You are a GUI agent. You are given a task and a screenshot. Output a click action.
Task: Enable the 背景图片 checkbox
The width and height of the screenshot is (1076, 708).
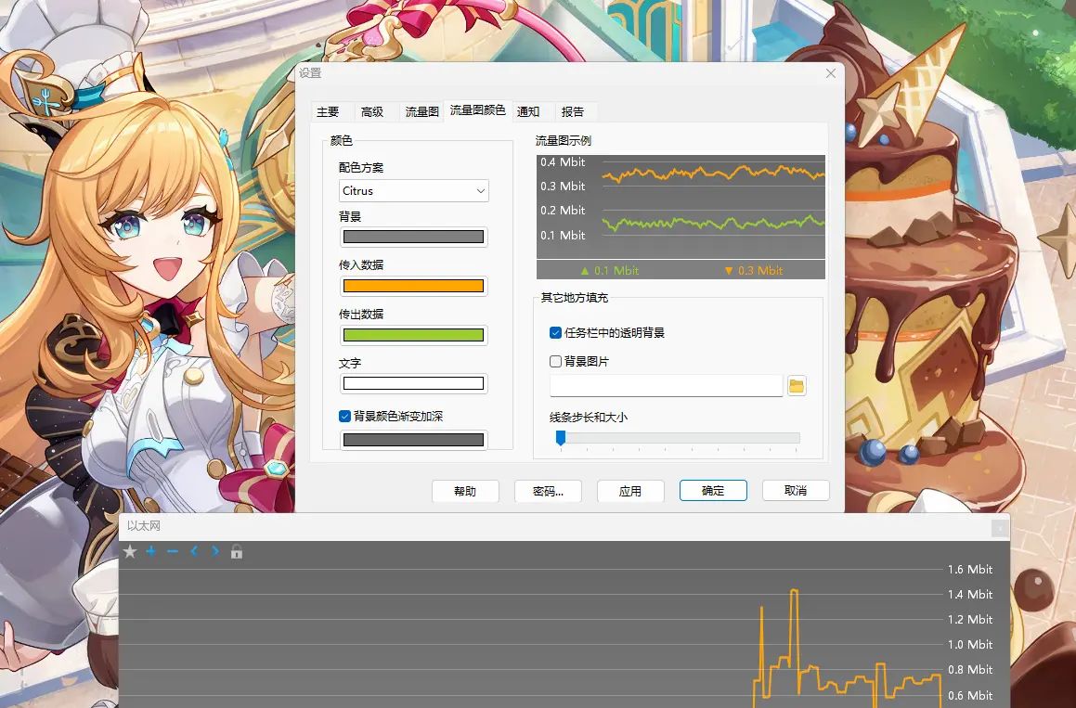pos(556,362)
